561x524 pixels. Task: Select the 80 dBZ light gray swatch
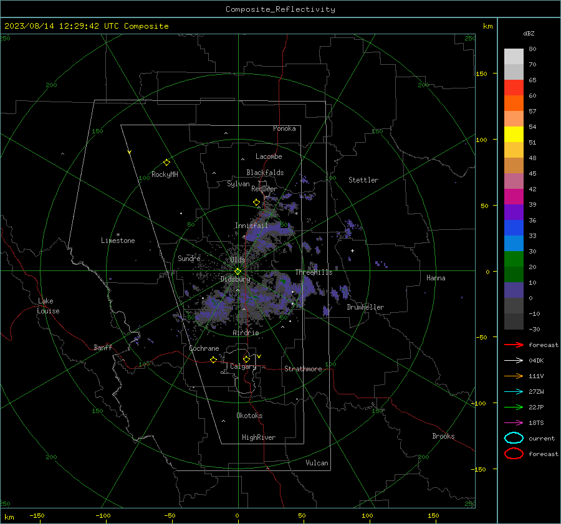[514, 56]
